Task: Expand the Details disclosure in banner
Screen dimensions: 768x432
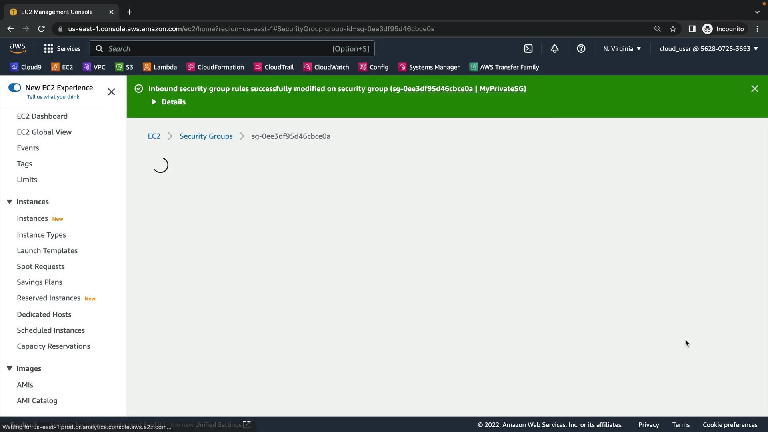Action: 168,102
